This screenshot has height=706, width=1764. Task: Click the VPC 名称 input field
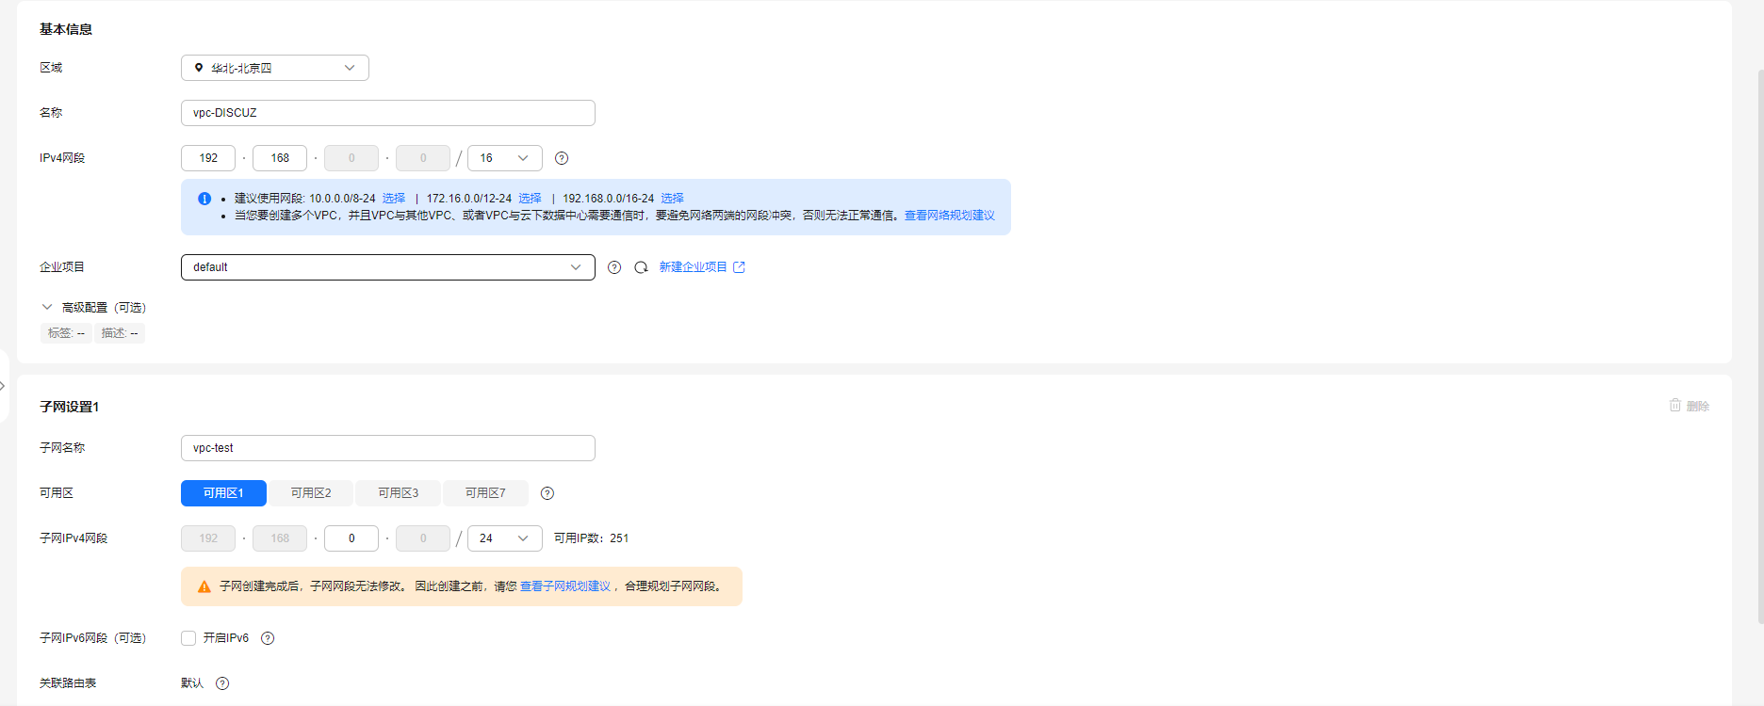388,113
